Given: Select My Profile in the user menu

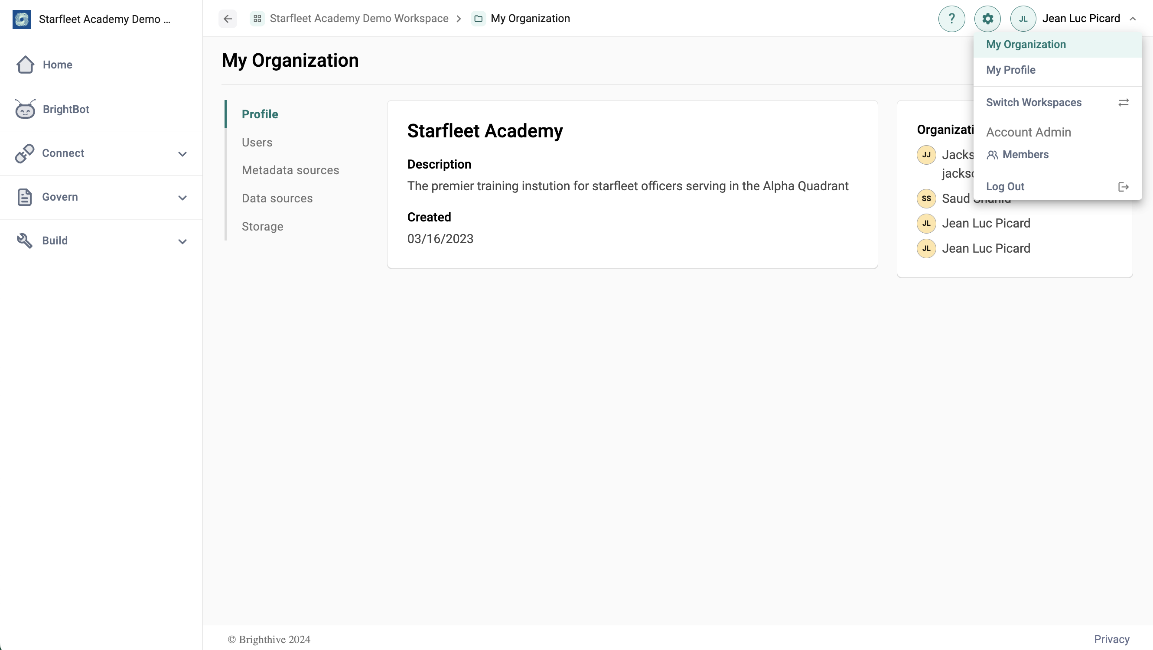Looking at the screenshot, I should pyautogui.click(x=1058, y=70).
